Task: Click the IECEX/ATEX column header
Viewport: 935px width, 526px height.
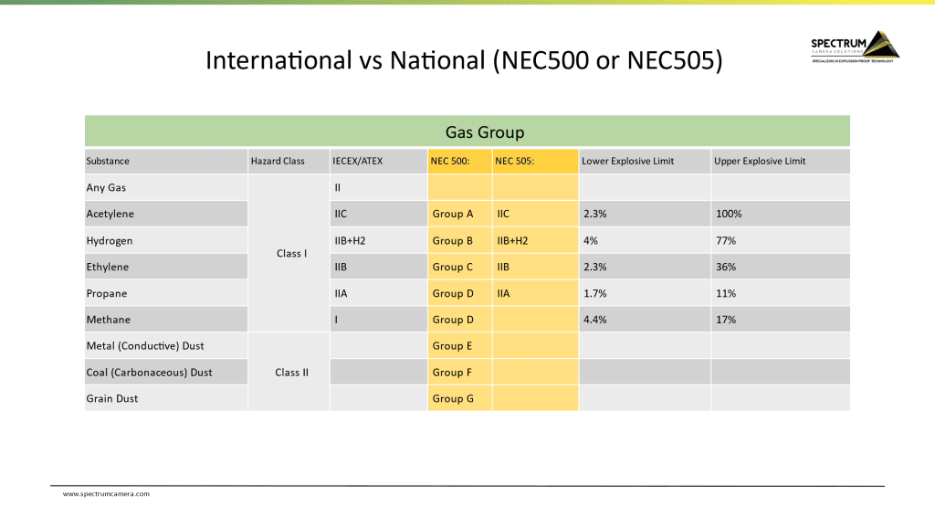Action: point(379,161)
